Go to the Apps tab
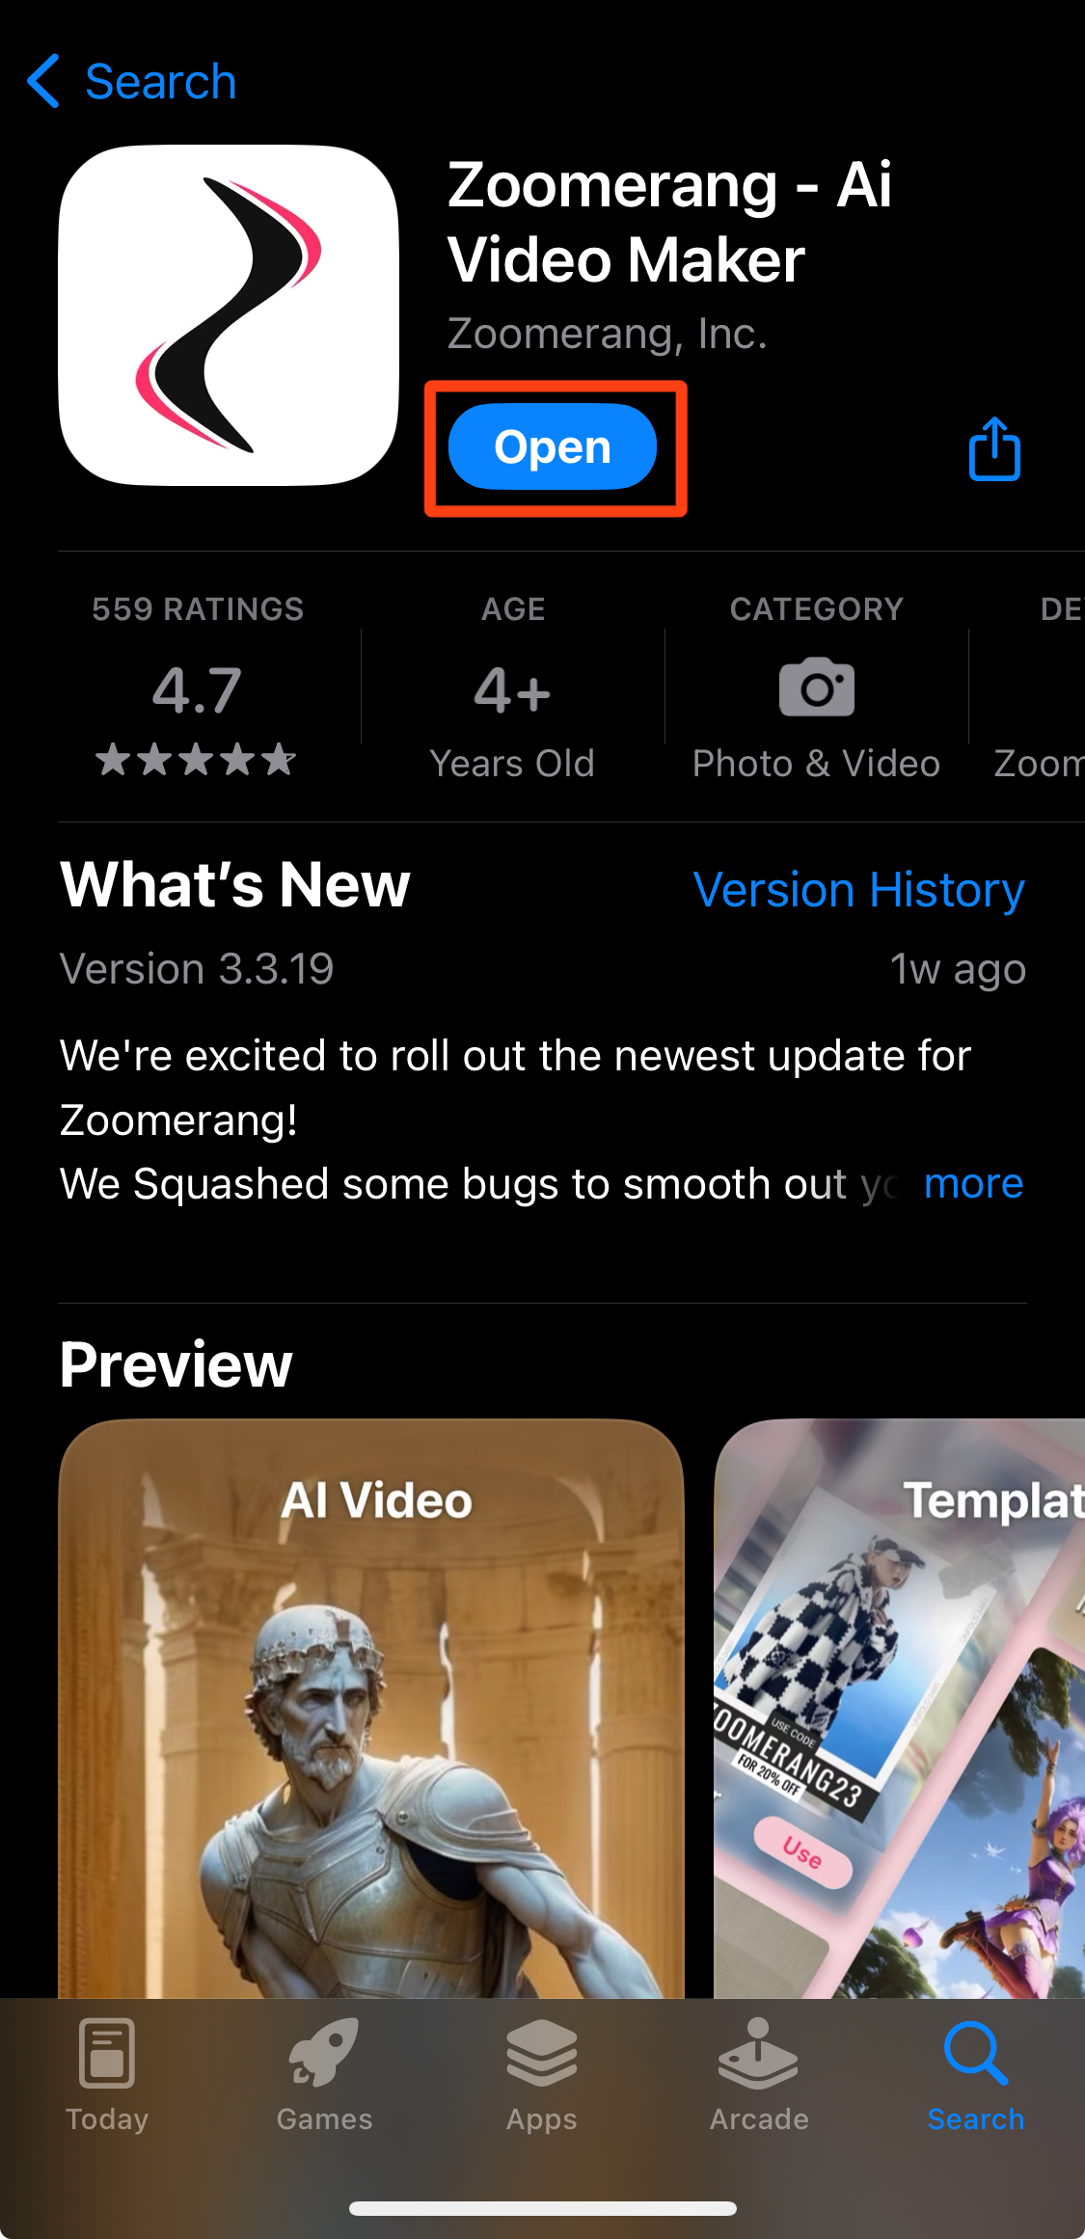Viewport: 1085px width, 2239px height. 542,2075
